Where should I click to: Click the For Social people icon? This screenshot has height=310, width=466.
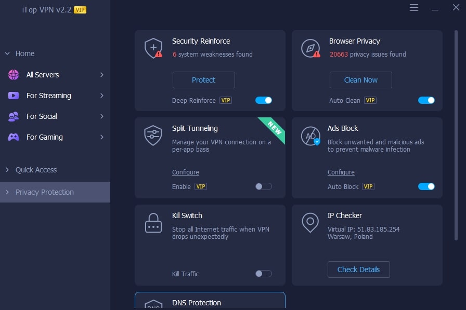click(14, 116)
